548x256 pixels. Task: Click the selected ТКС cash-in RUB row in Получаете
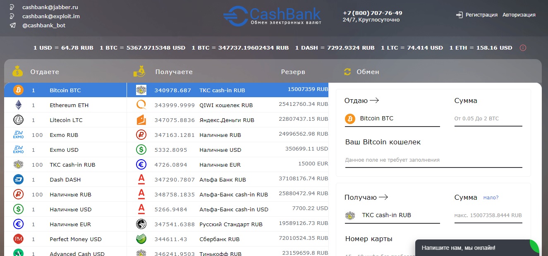tap(228, 90)
